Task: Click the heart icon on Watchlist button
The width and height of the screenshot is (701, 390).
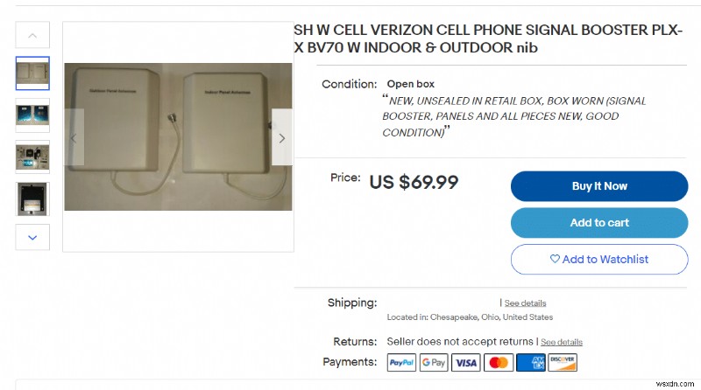Action: tap(555, 260)
